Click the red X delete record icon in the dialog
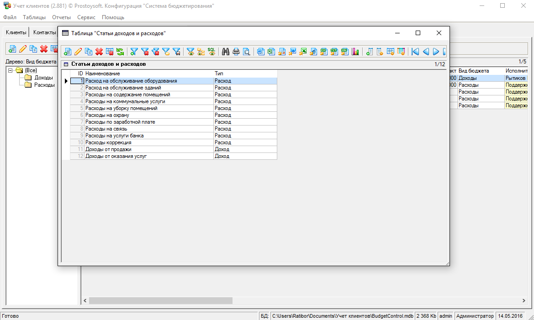 click(x=99, y=52)
